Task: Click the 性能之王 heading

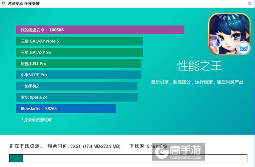Action: (x=199, y=66)
